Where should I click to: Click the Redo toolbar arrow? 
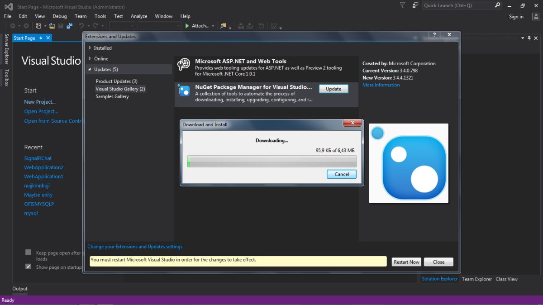(x=96, y=26)
